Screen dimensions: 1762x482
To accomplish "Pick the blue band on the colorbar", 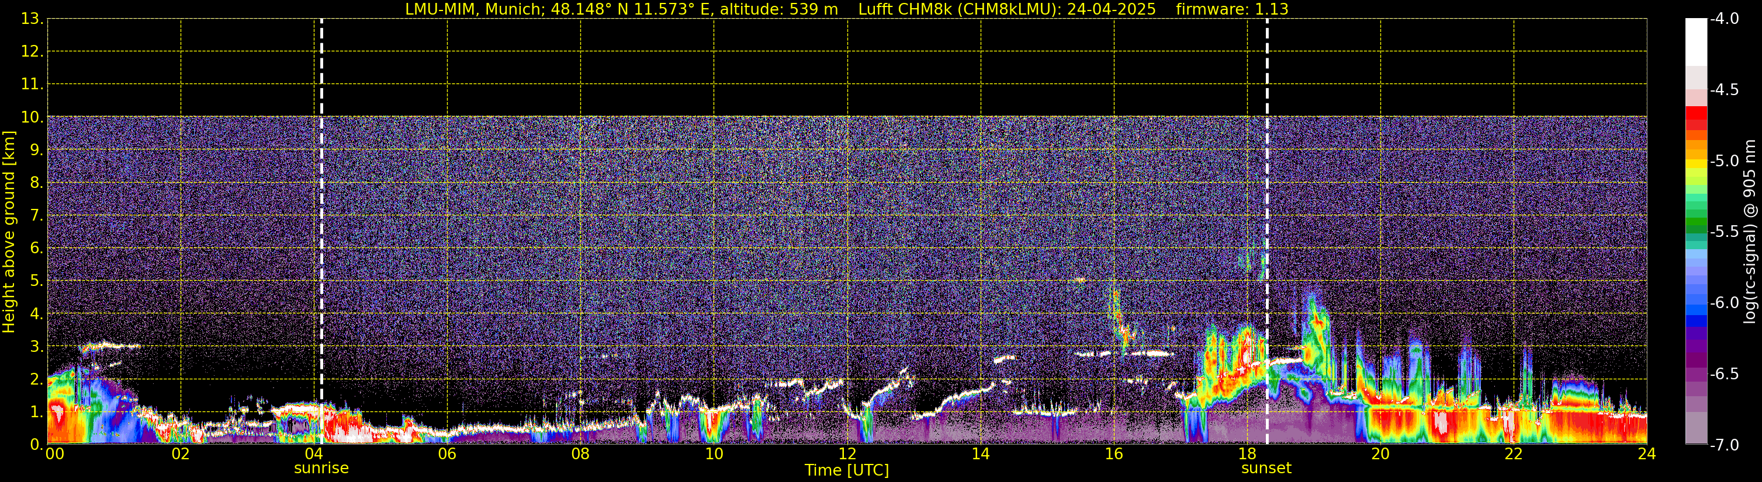I will pyautogui.click(x=1697, y=320).
